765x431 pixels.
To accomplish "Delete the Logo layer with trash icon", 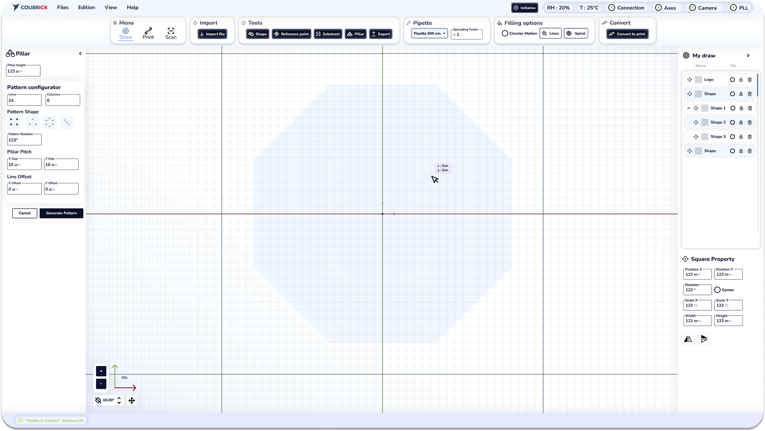I will (749, 80).
